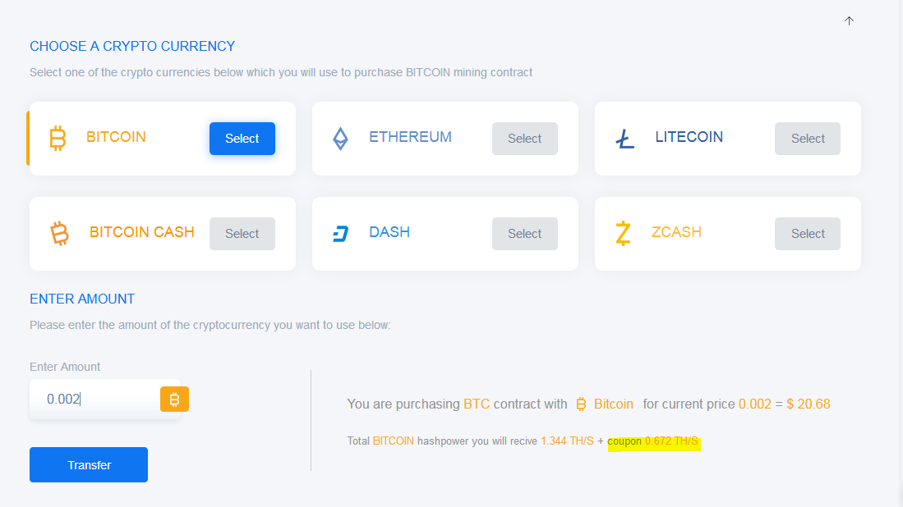
Task: Click the ETHEREUM card label
Action: point(410,137)
